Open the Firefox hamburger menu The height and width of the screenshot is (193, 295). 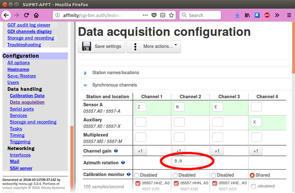tap(289, 15)
